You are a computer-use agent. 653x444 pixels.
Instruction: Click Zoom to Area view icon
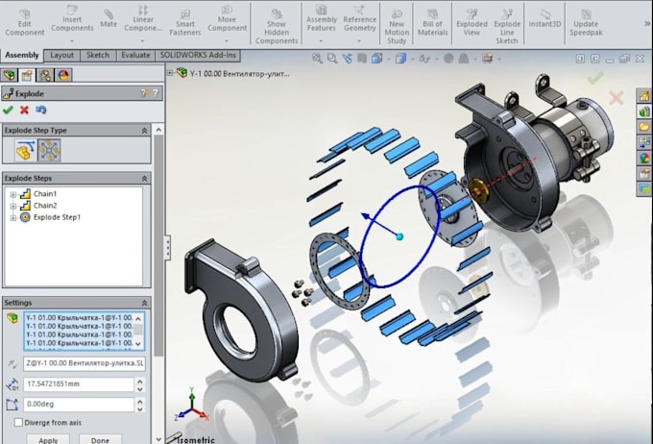tap(332, 59)
